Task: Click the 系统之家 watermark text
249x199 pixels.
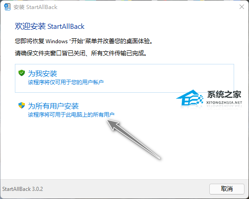Action: [224, 95]
